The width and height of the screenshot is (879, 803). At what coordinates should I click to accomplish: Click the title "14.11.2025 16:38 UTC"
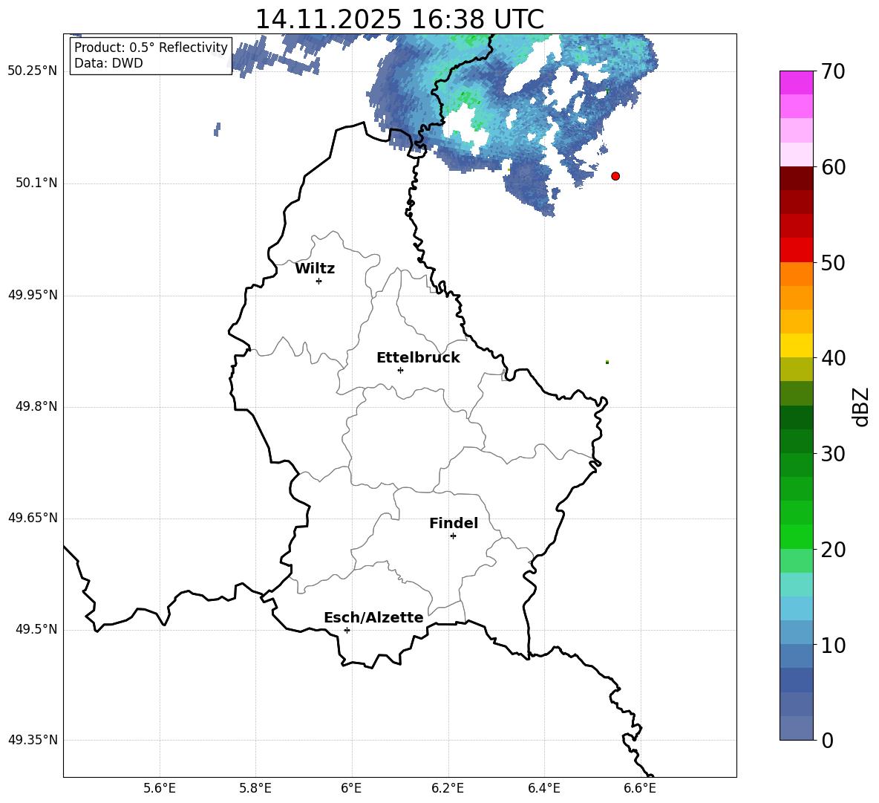point(399,19)
